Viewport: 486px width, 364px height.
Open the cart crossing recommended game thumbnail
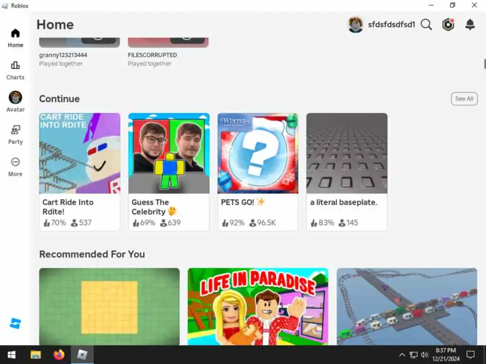[x=407, y=307]
